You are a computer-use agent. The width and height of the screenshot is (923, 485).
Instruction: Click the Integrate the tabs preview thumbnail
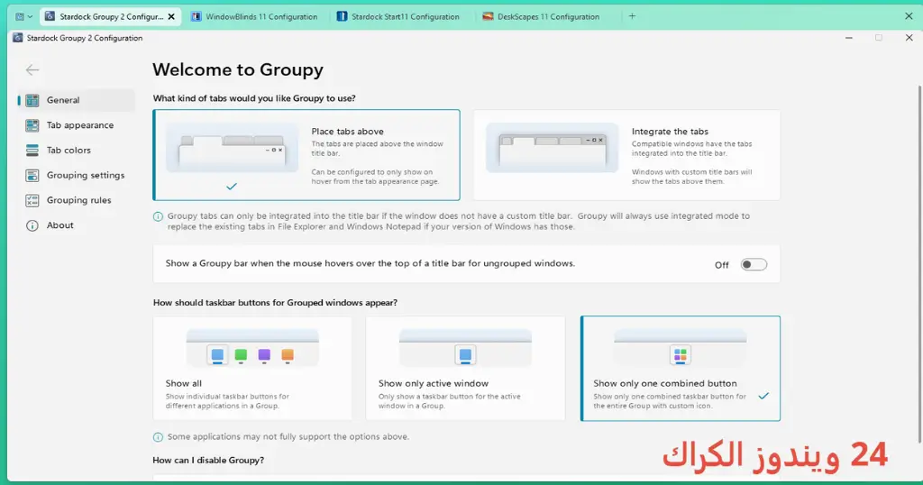click(553, 148)
